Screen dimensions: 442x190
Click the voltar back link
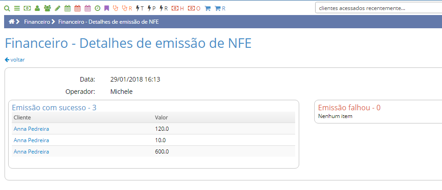[x=15, y=60]
